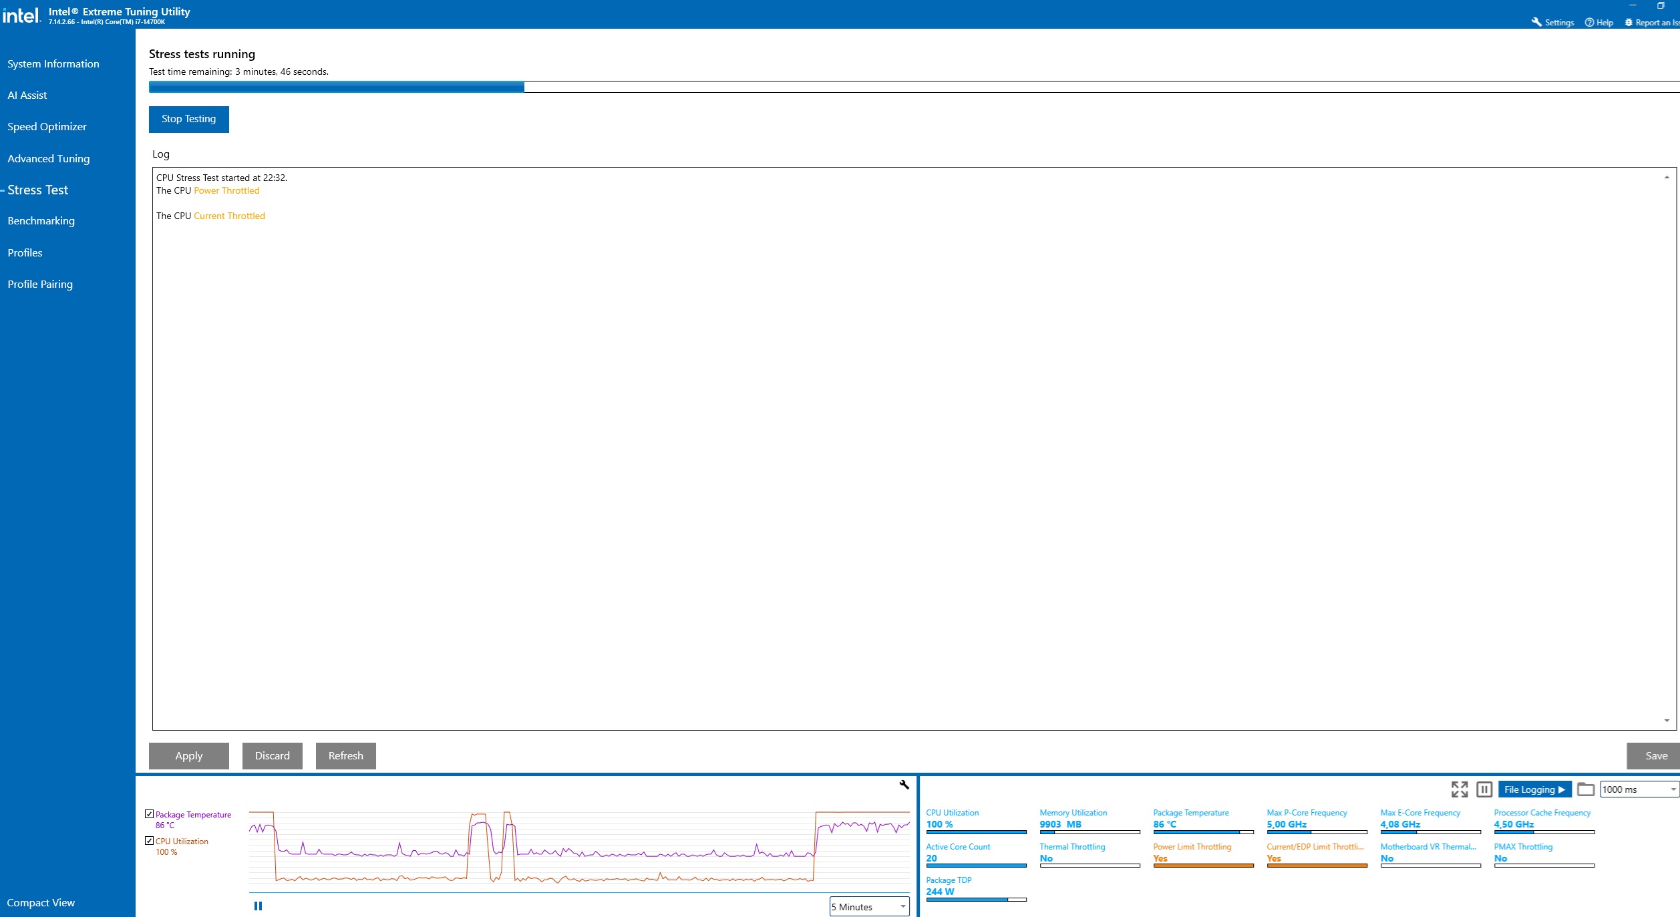This screenshot has height=917, width=1680.
Task: Open Settings wrench in title bar
Action: point(1536,22)
